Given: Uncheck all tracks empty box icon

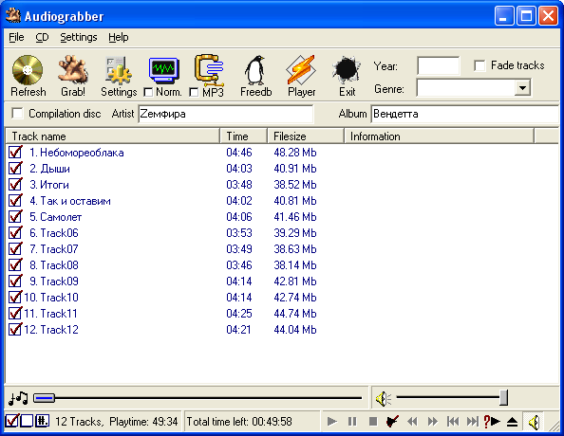Looking at the screenshot, I should point(27,421).
